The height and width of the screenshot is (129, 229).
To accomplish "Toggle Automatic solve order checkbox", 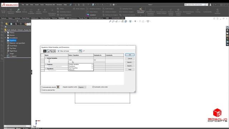I will click(93, 87).
